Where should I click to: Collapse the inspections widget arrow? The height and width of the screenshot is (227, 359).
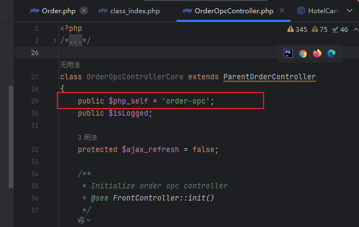click(356, 30)
